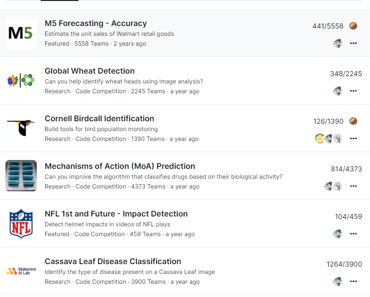Click user avatar on Cassava Leaf row

(338, 281)
